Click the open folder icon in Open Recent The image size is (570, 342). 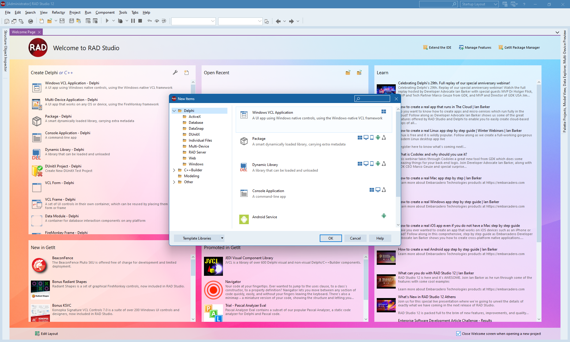point(348,72)
